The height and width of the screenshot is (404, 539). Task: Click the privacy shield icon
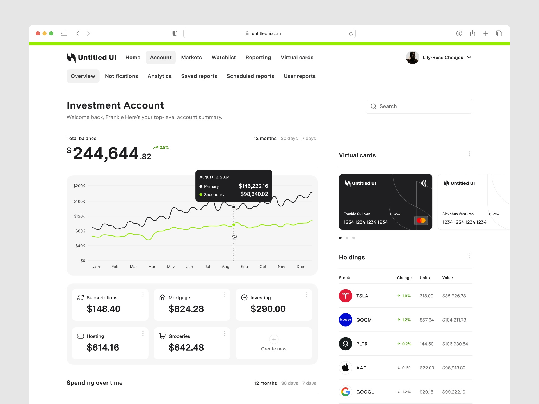(x=175, y=33)
